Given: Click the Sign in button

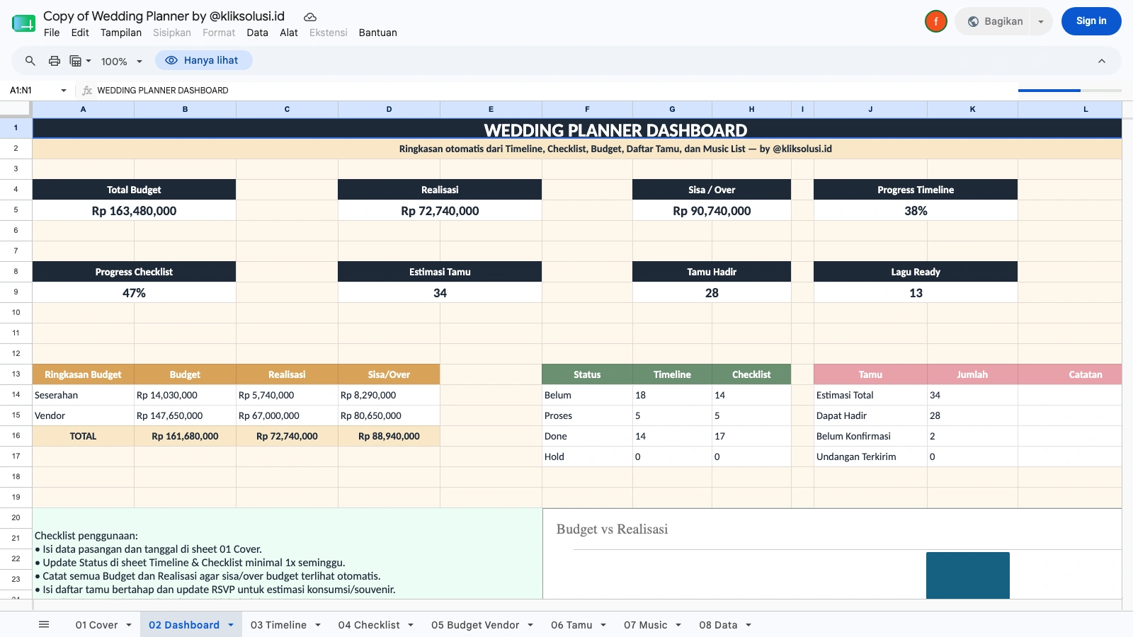Looking at the screenshot, I should [1091, 21].
